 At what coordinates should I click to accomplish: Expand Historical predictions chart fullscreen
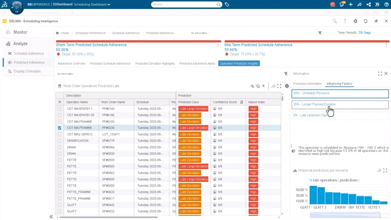pyautogui.click(x=385, y=170)
